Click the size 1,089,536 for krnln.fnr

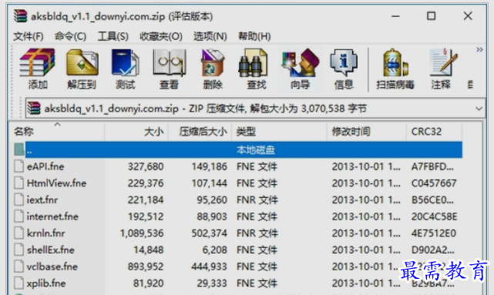pos(142,233)
